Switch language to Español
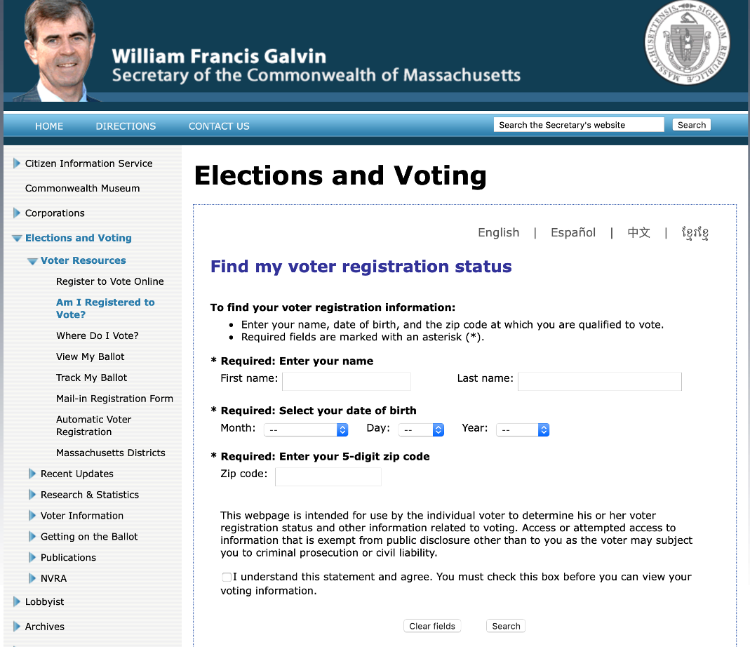This screenshot has height=647, width=750. (x=573, y=233)
